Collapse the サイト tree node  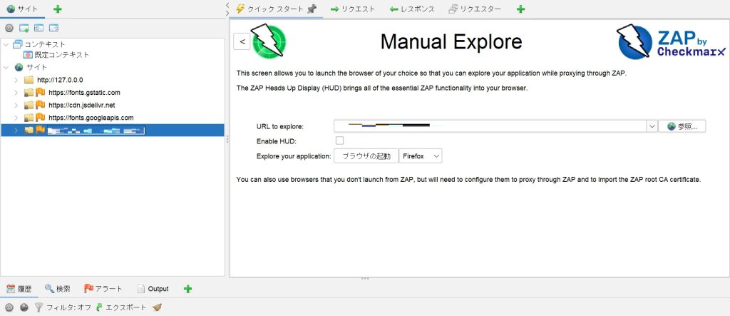click(x=6, y=67)
